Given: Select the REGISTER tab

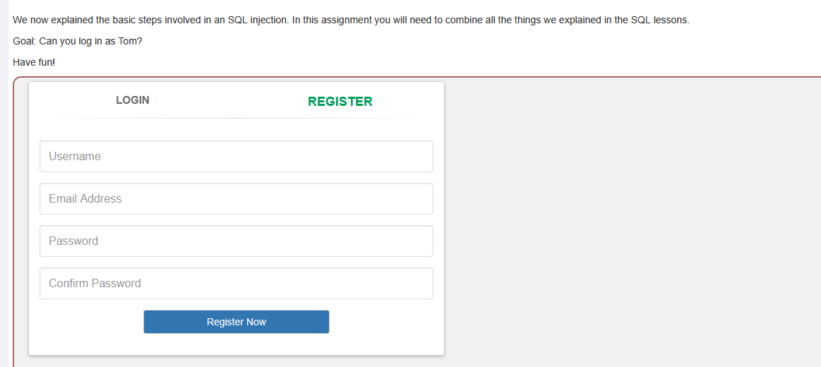Looking at the screenshot, I should (x=340, y=102).
